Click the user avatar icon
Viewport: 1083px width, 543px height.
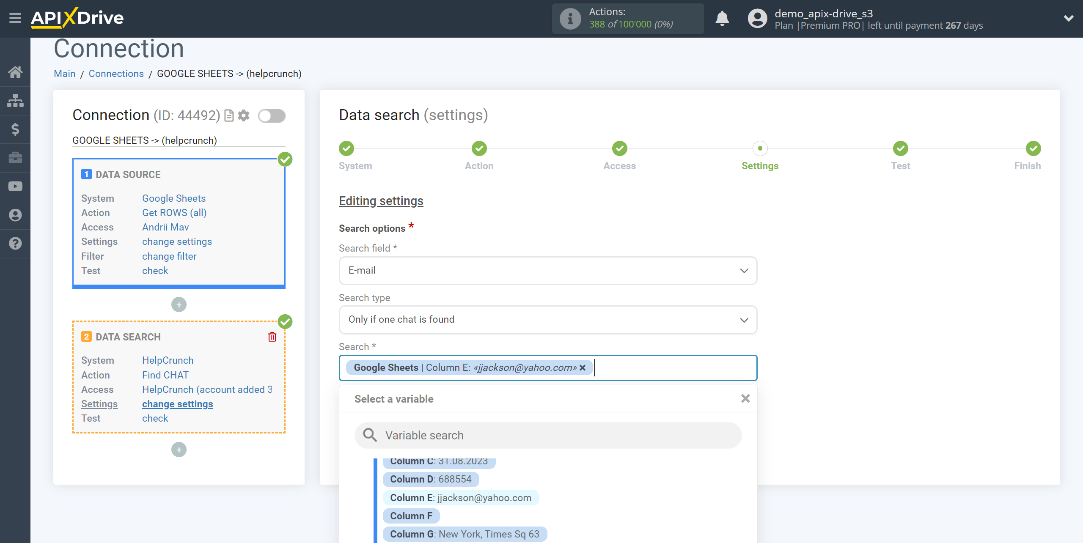point(757,19)
